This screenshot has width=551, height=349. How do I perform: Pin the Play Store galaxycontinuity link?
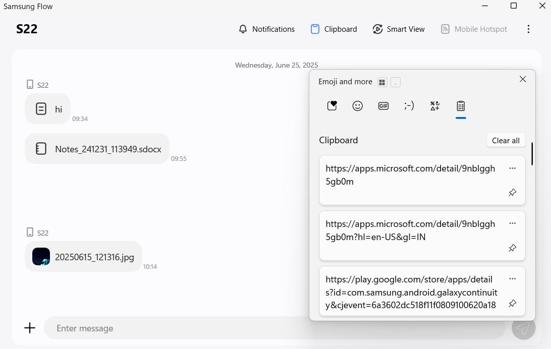click(x=512, y=303)
